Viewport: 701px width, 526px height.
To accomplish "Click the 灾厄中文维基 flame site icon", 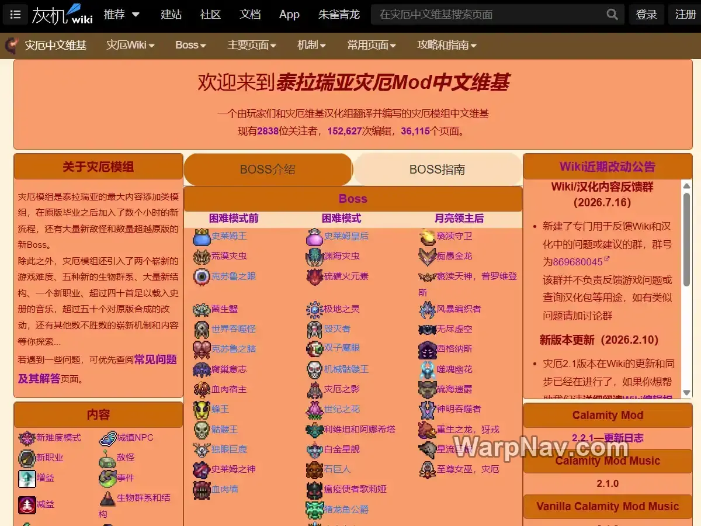I will (11, 45).
